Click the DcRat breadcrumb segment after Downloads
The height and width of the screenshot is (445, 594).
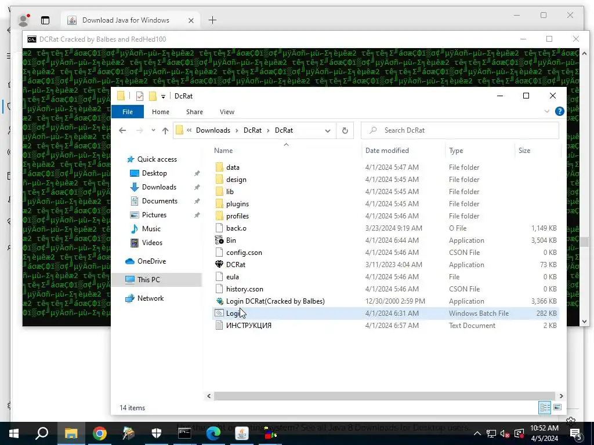[x=252, y=130]
